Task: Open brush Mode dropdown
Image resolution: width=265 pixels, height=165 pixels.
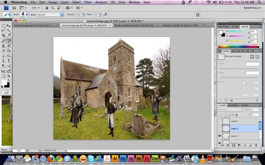Action: (50, 15)
